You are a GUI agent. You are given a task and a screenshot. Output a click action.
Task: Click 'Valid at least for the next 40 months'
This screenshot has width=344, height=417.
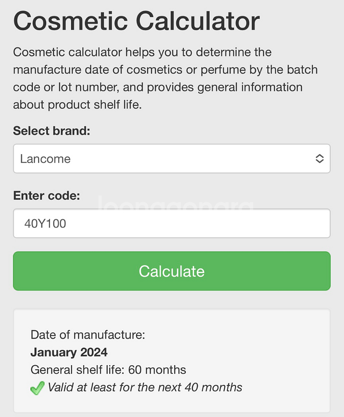pyautogui.click(x=145, y=387)
